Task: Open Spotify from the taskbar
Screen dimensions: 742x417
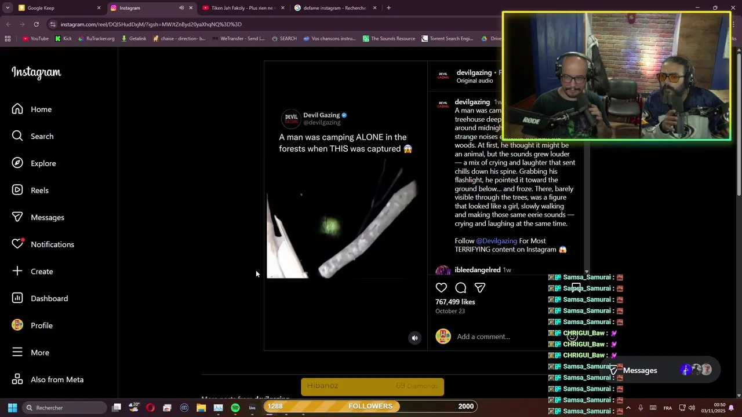Action: [x=235, y=408]
